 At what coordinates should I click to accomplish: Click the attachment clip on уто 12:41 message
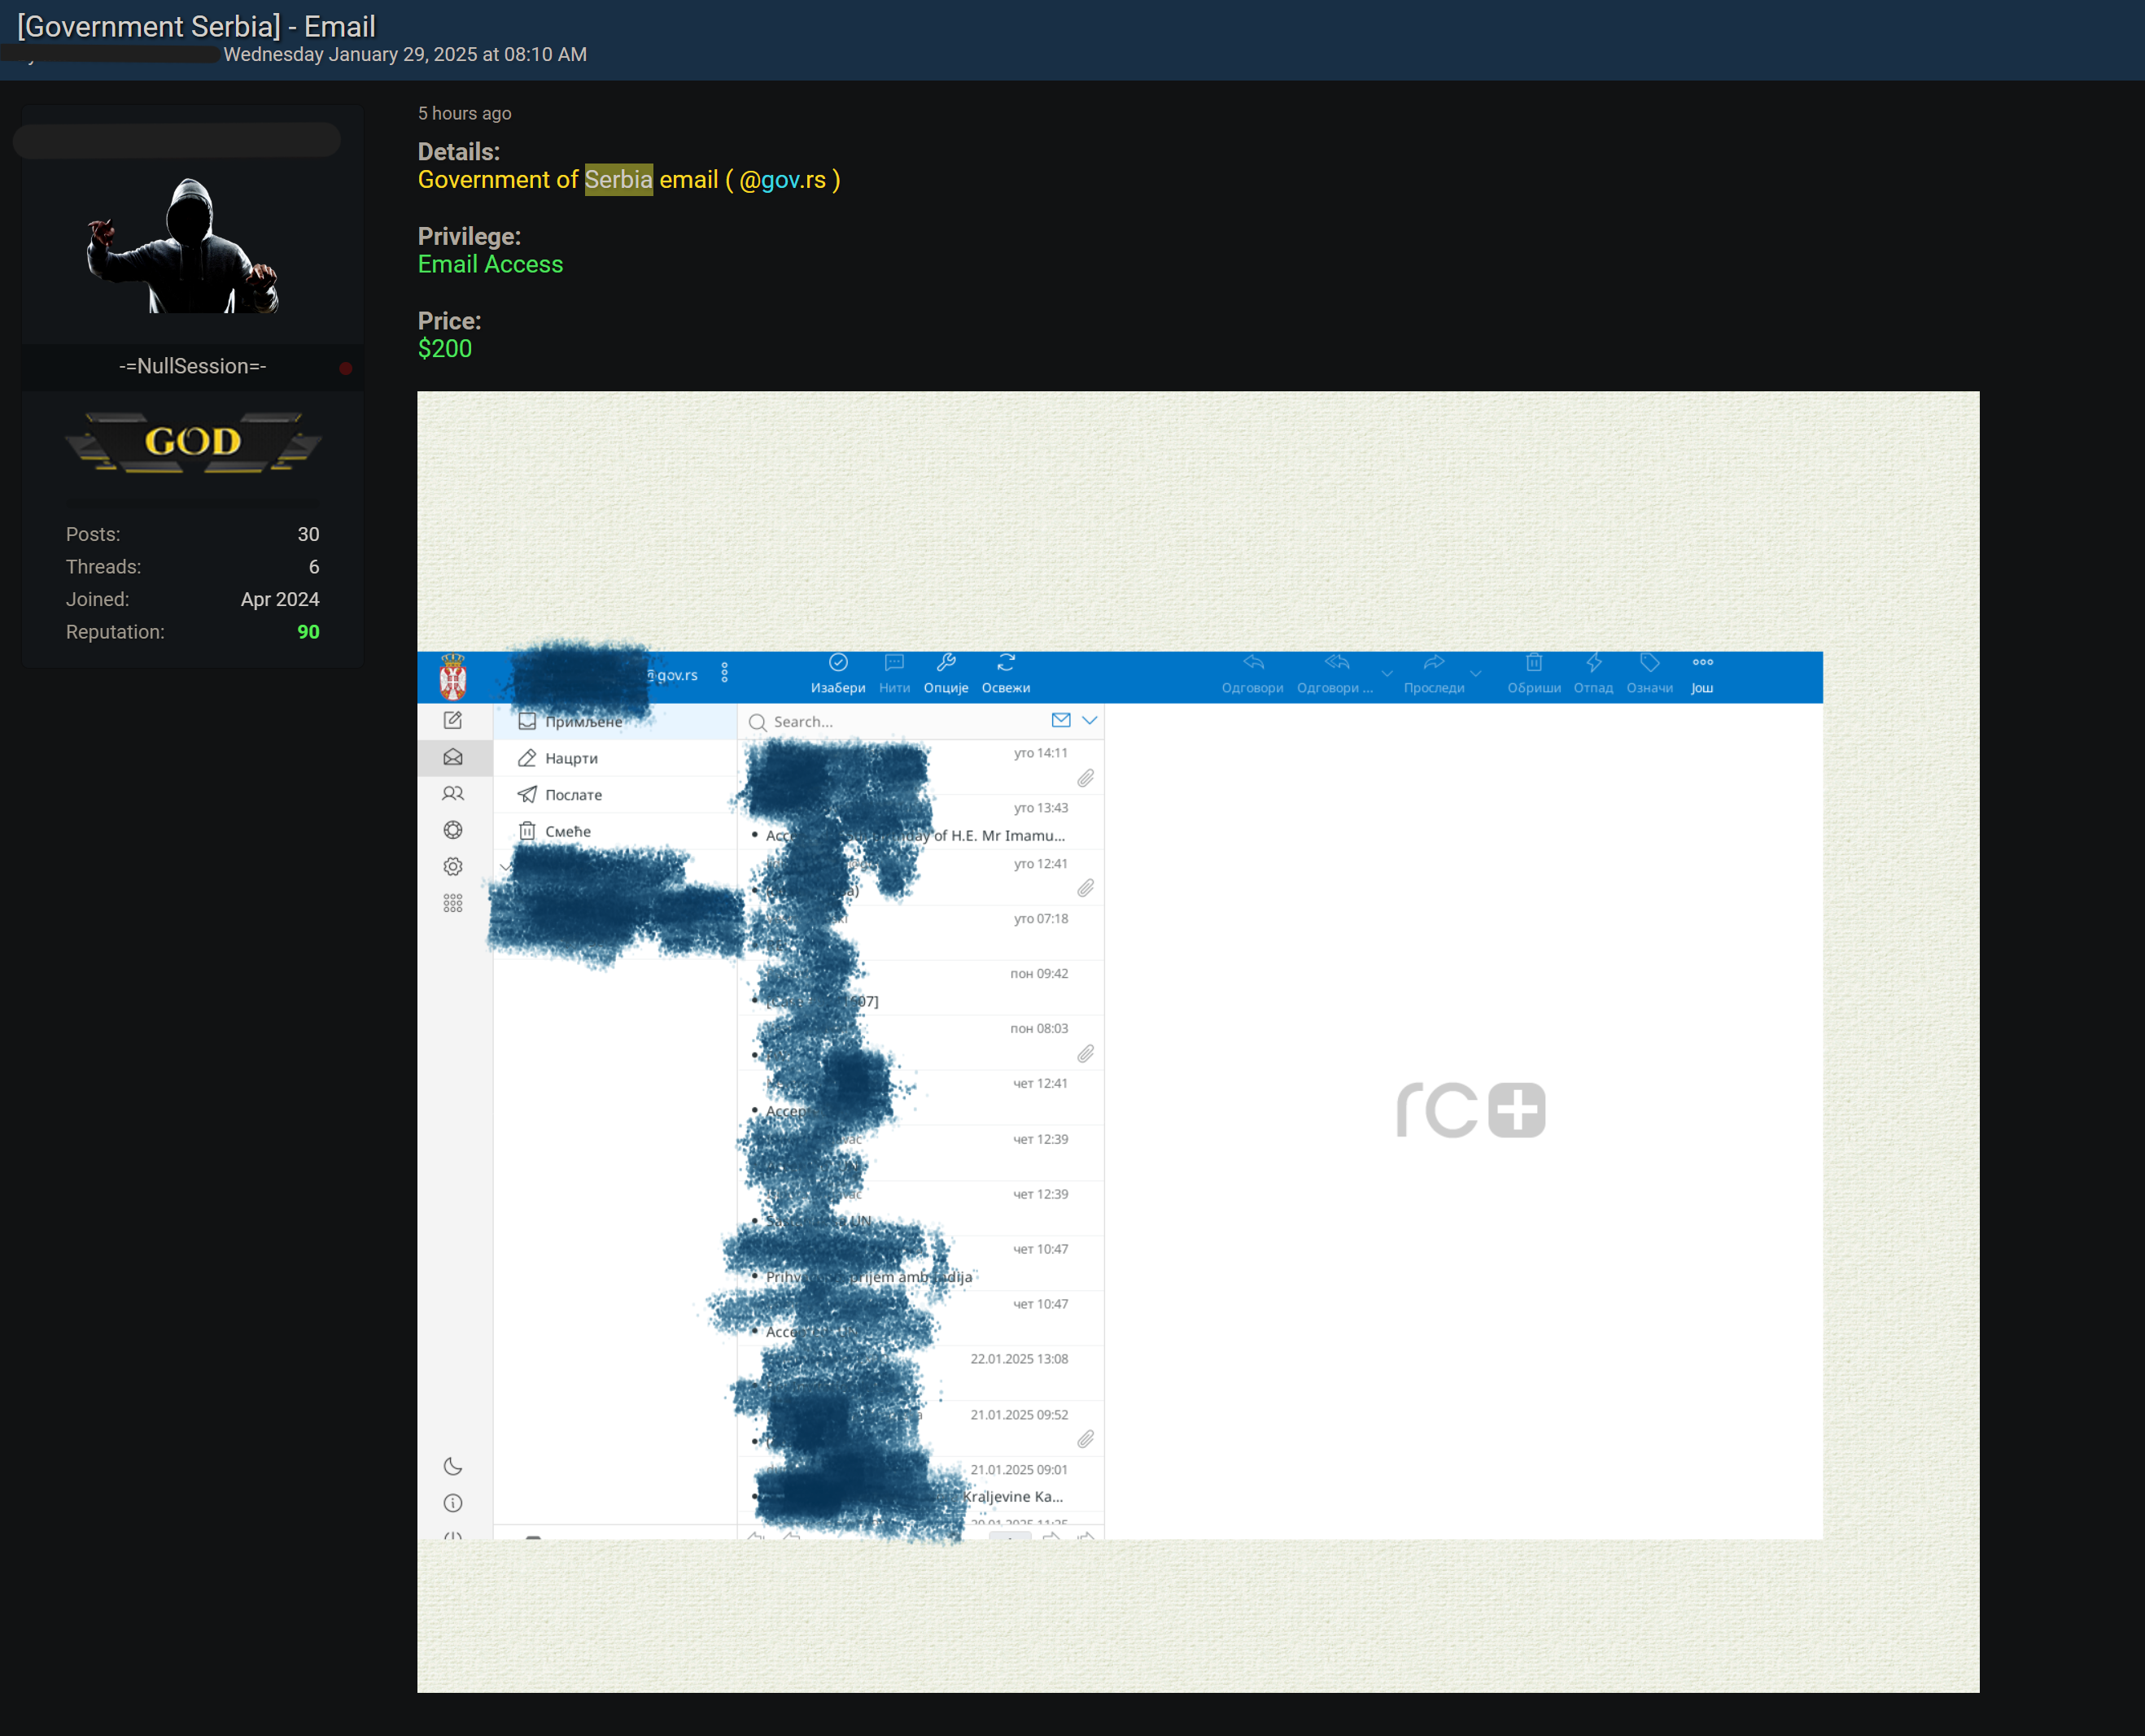1086,888
